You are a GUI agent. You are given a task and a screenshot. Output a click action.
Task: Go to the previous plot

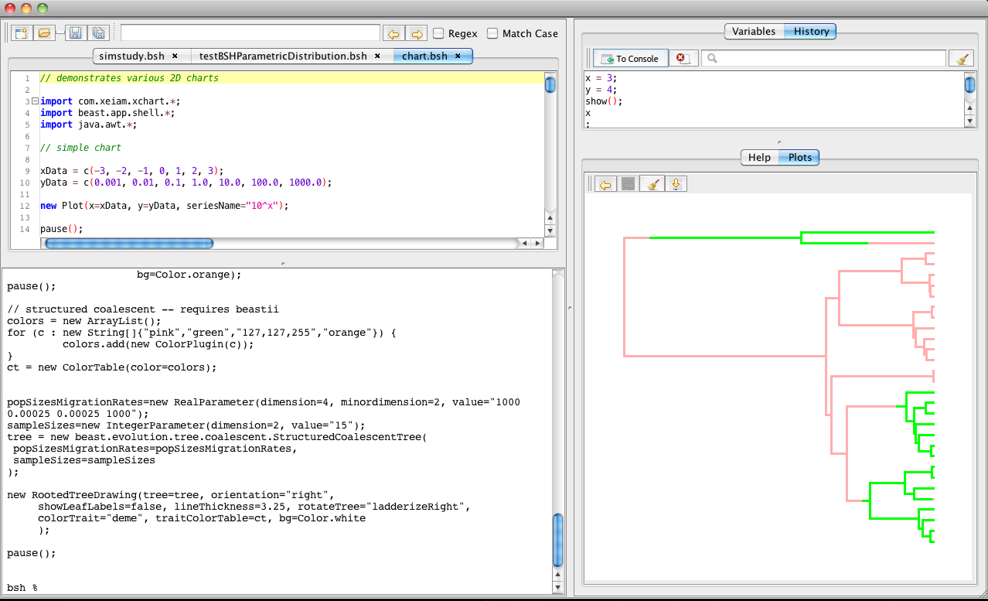coord(606,184)
